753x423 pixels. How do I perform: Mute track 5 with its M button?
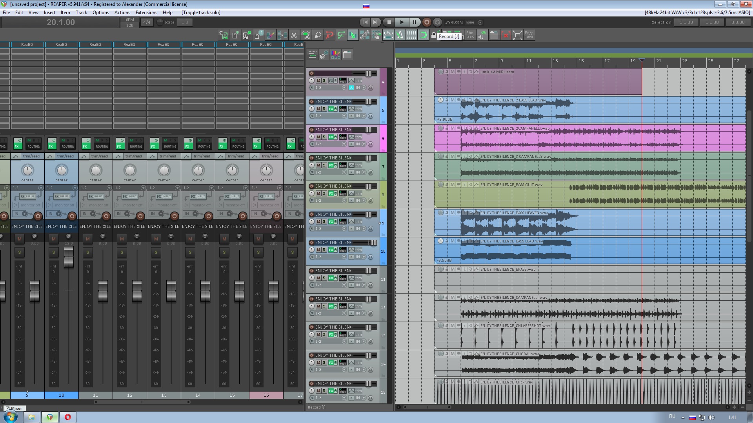point(318,109)
